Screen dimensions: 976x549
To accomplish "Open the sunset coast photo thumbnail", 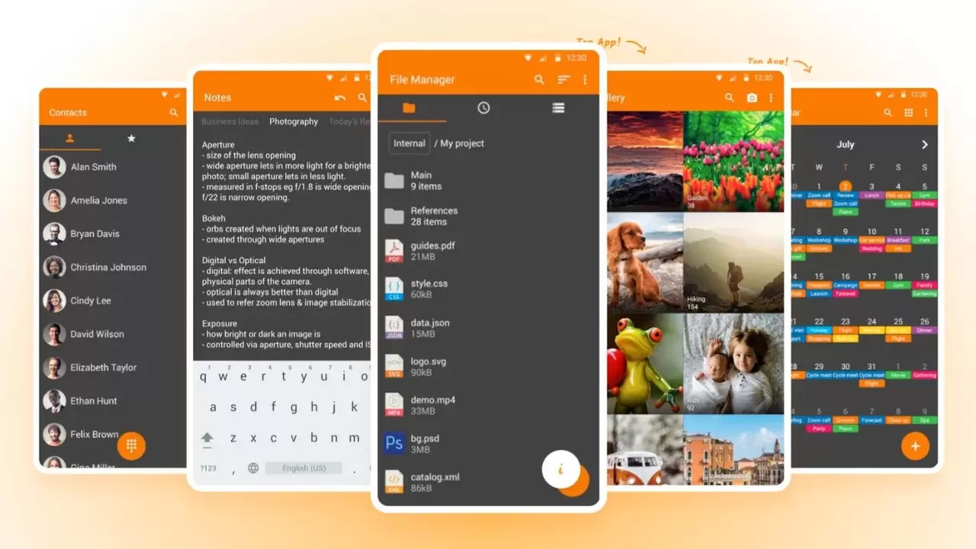I will (645, 162).
